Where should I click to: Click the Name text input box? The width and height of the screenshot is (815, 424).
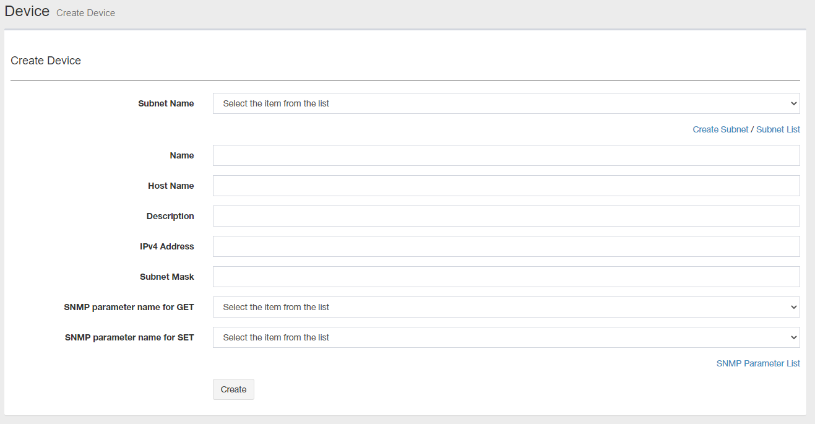[x=506, y=155]
